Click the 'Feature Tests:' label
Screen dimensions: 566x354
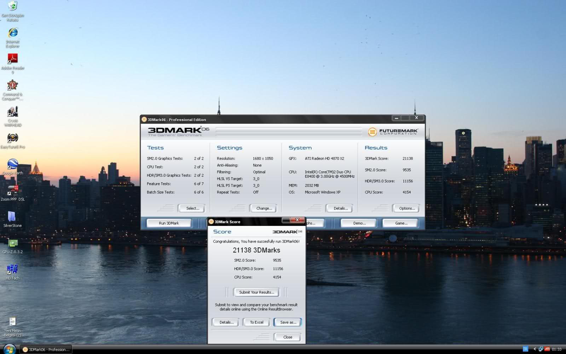(158, 184)
